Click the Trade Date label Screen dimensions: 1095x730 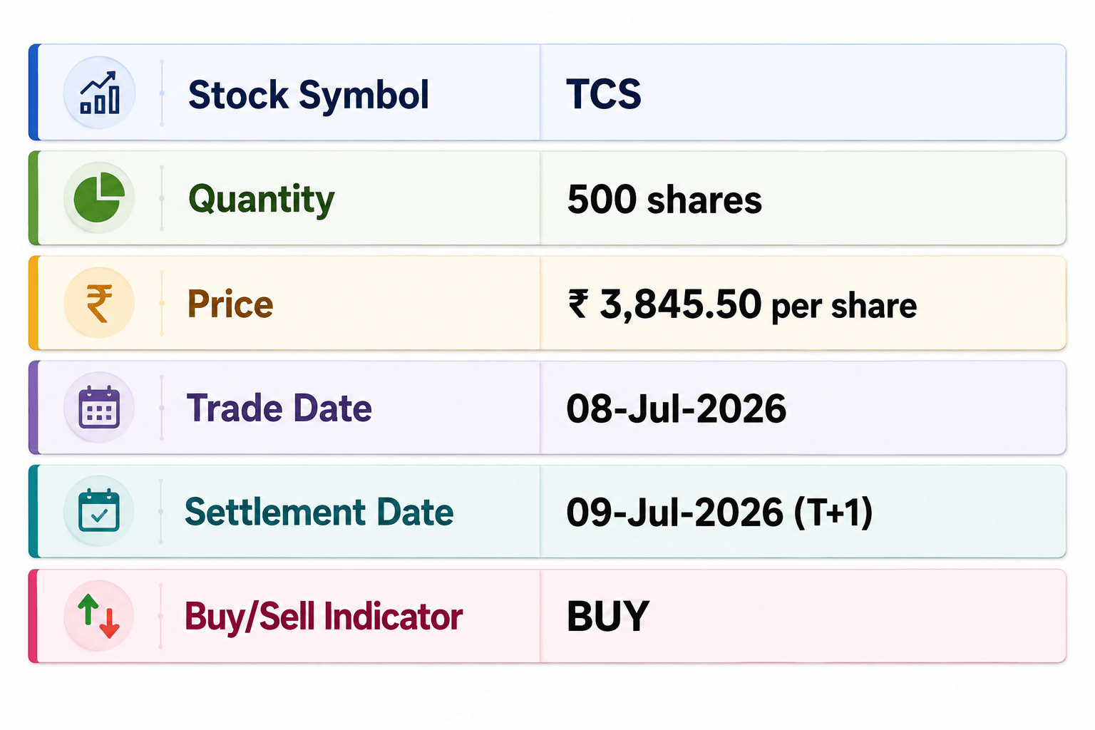pos(279,408)
